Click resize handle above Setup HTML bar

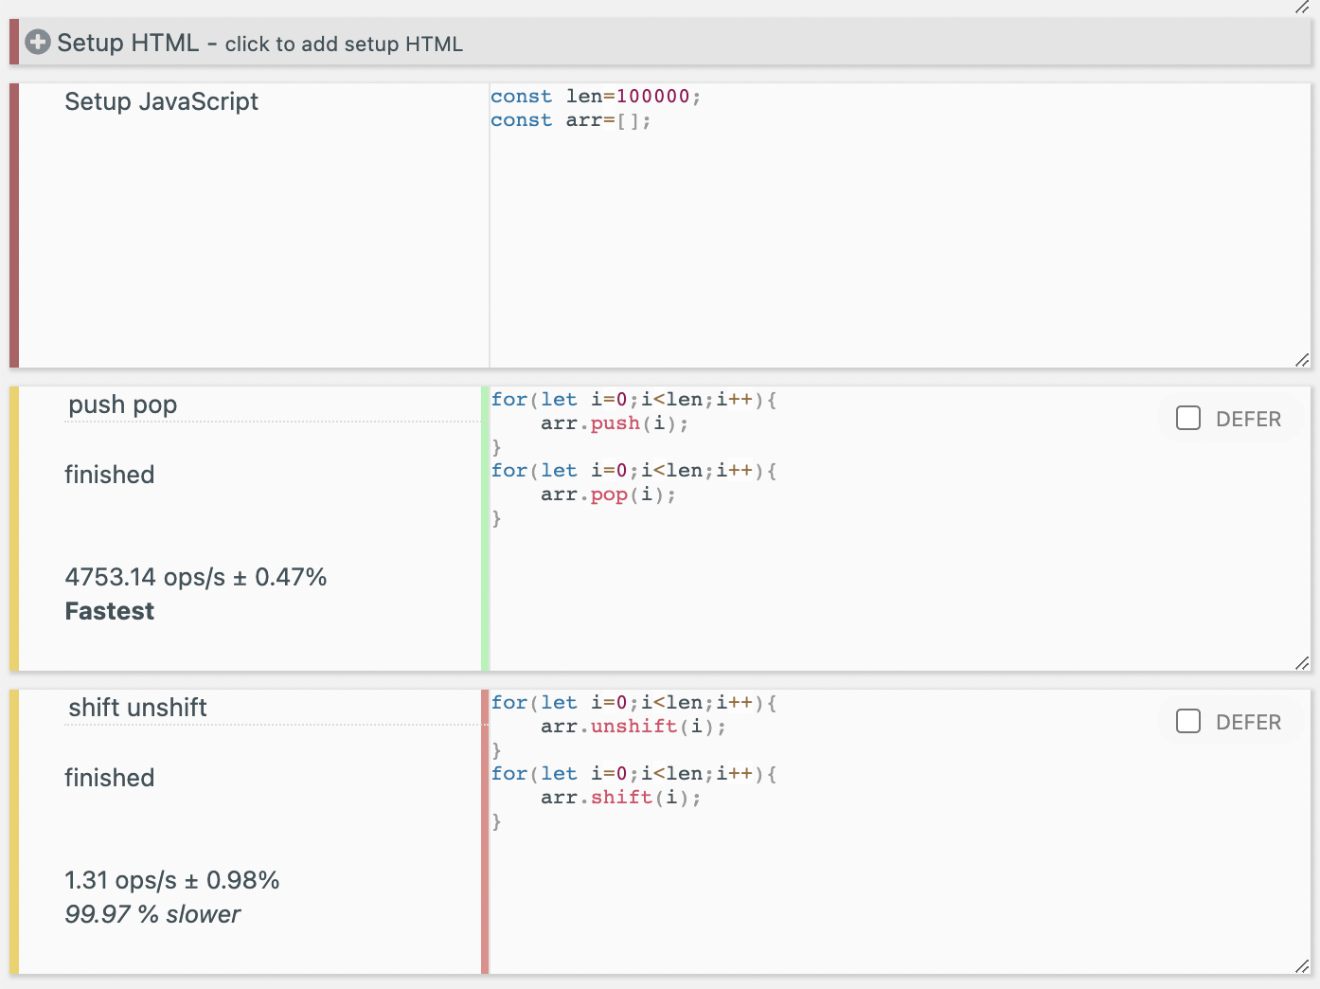tap(1302, 7)
